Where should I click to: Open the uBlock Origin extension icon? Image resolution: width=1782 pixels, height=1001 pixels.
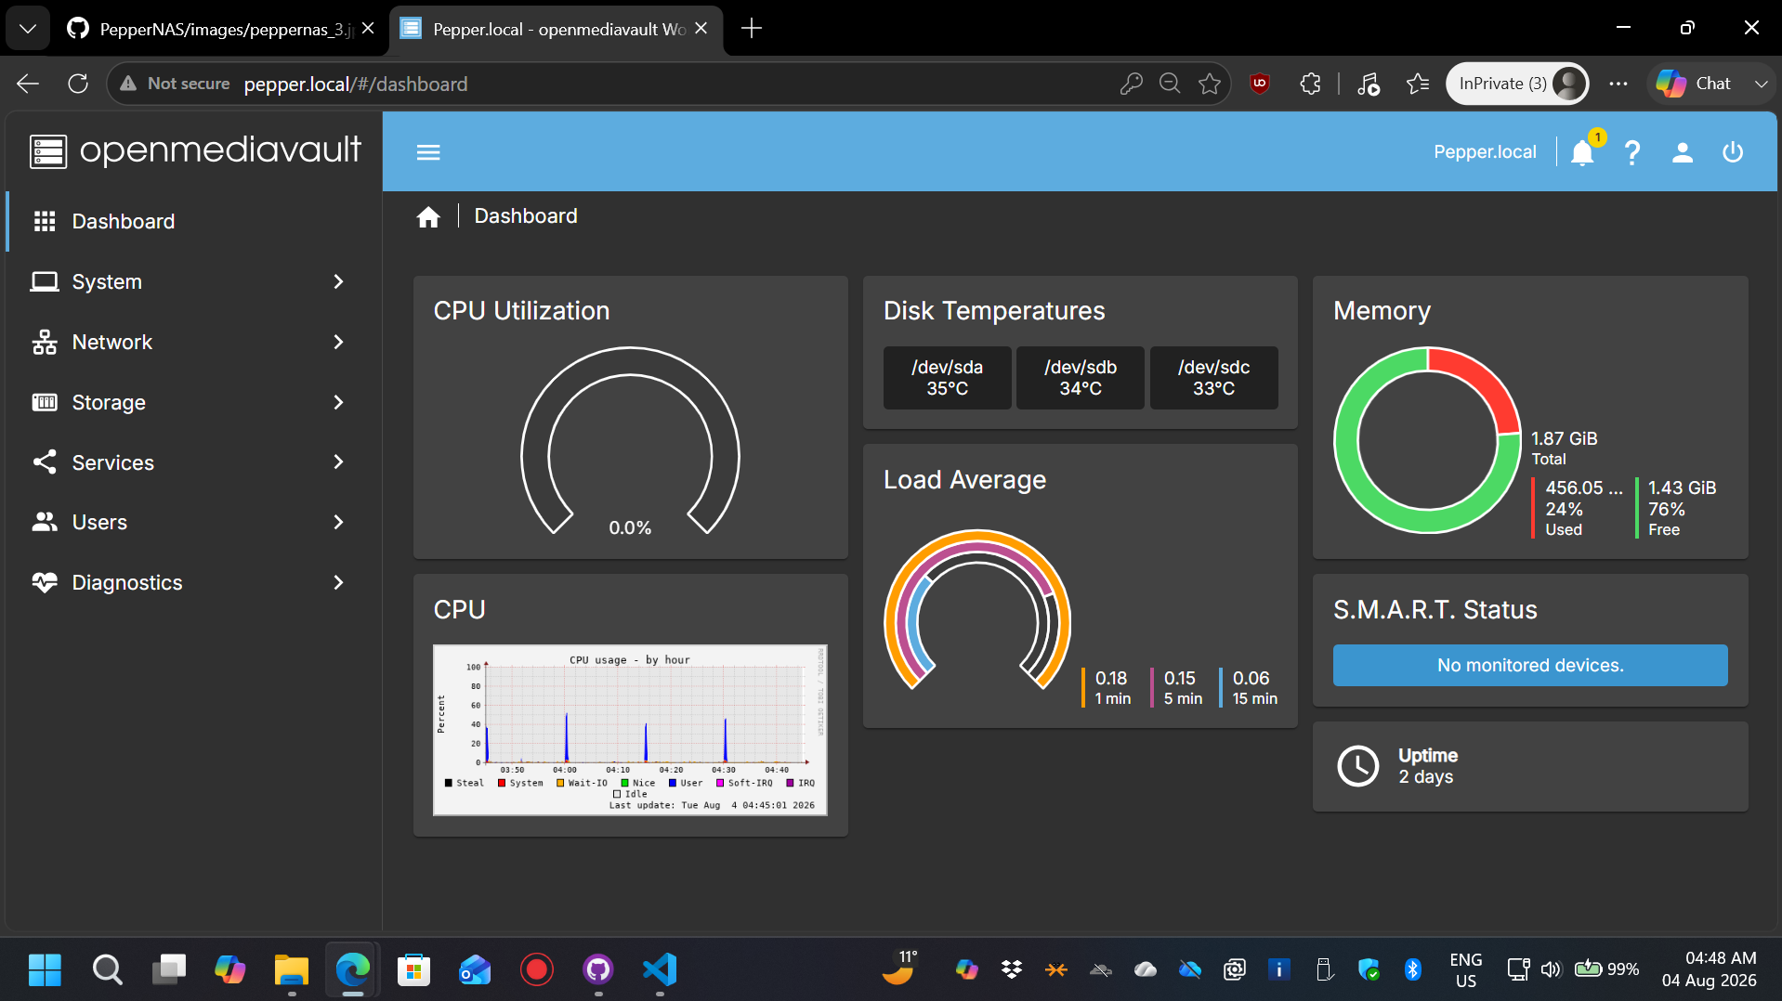click(x=1260, y=84)
